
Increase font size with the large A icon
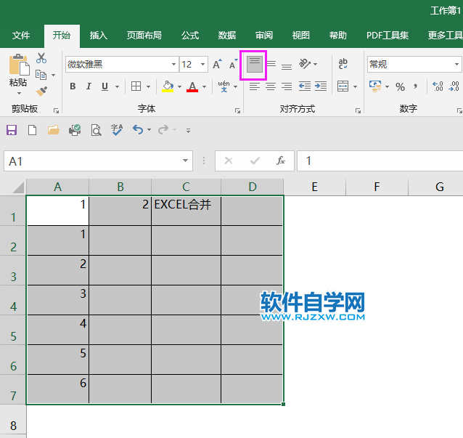point(217,64)
